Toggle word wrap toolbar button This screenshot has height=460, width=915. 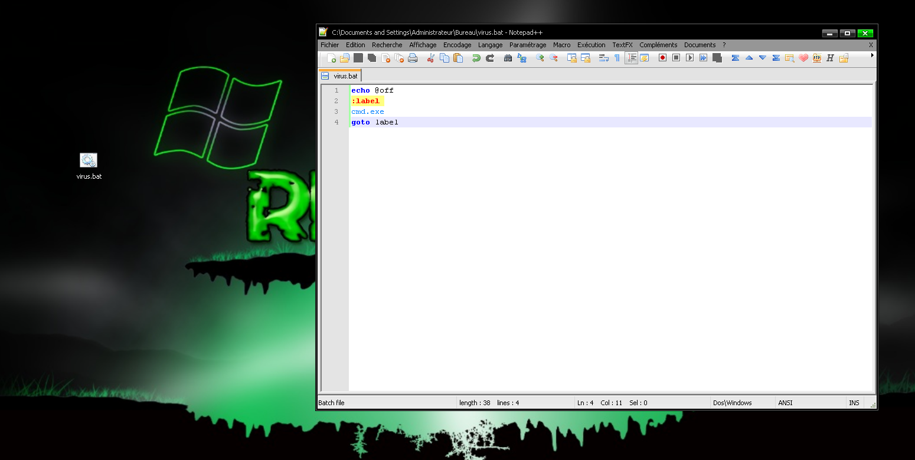(603, 58)
